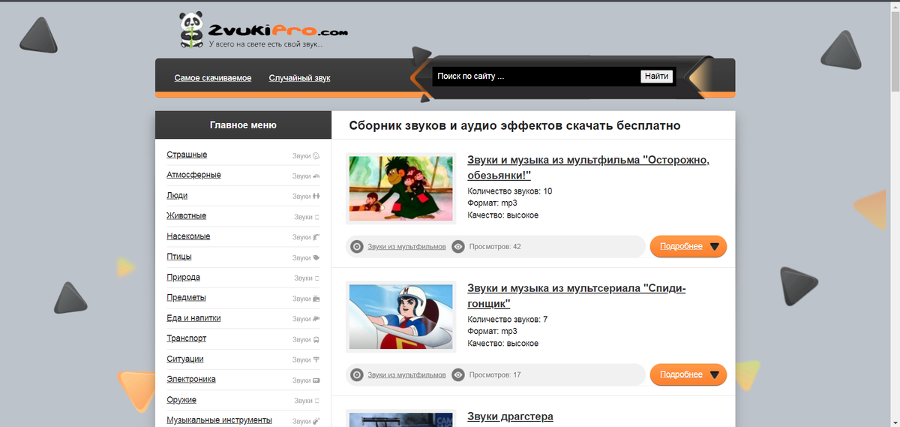Click the icon in the Ситуации row
The height and width of the screenshot is (427, 900).
coord(316,359)
